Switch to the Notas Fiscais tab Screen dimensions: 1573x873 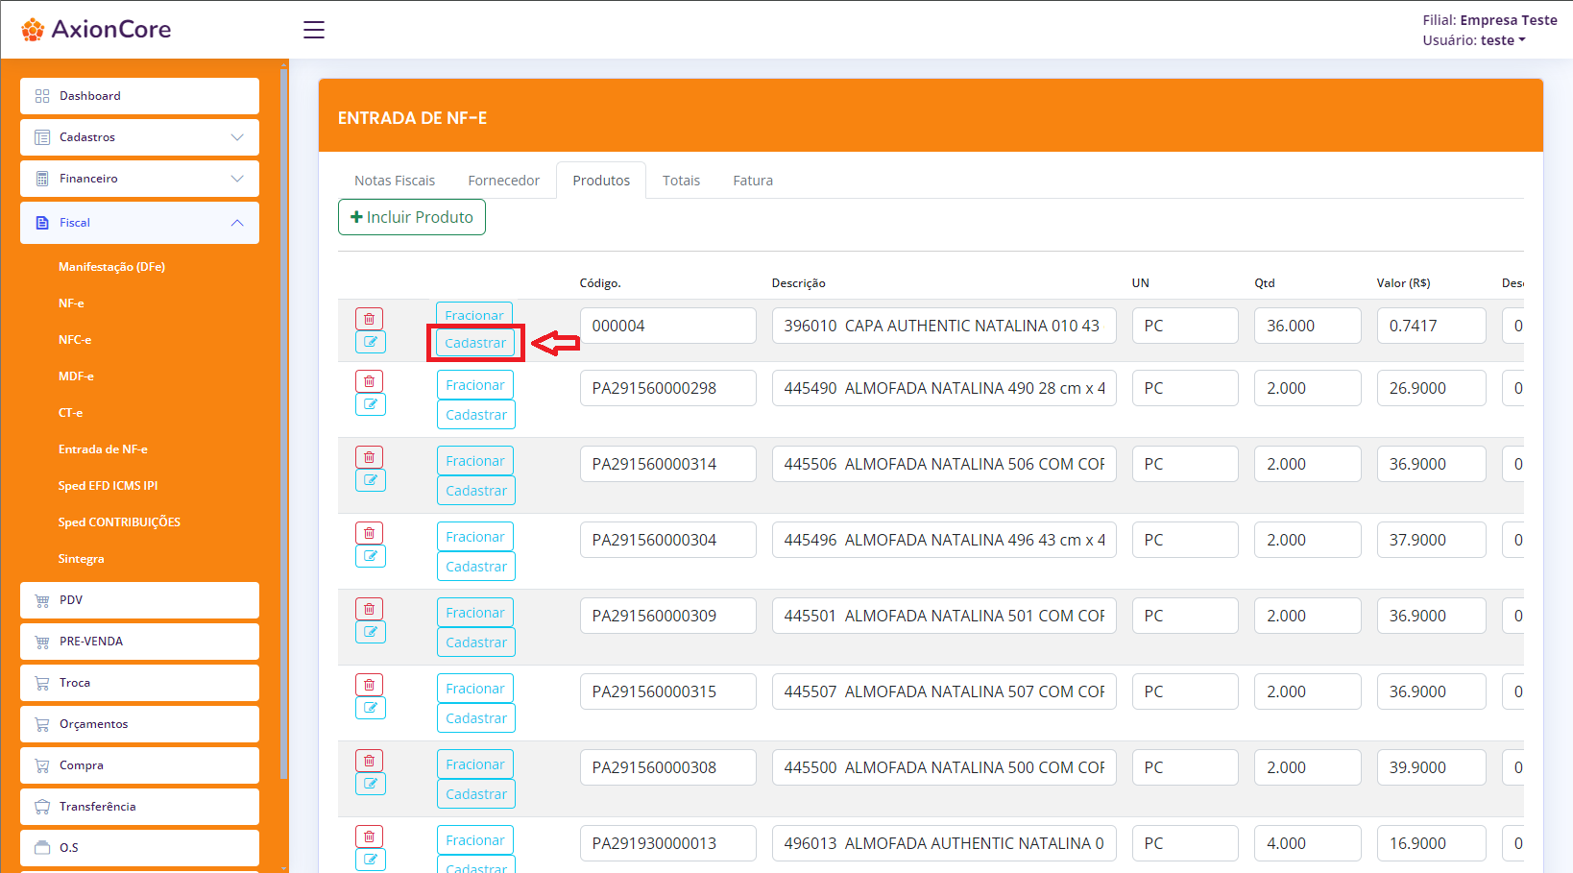395,181
